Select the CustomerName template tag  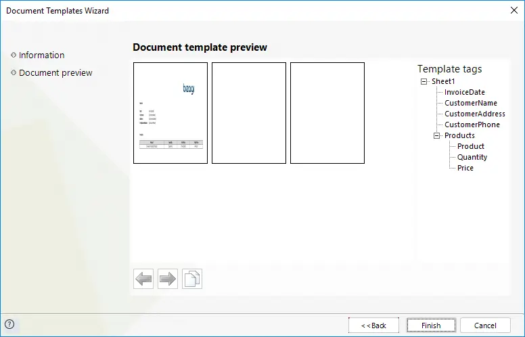pos(471,103)
